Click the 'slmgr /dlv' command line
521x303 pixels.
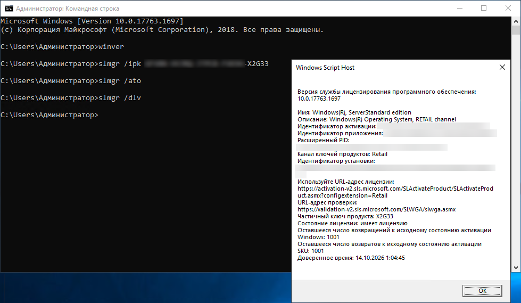[71, 98]
